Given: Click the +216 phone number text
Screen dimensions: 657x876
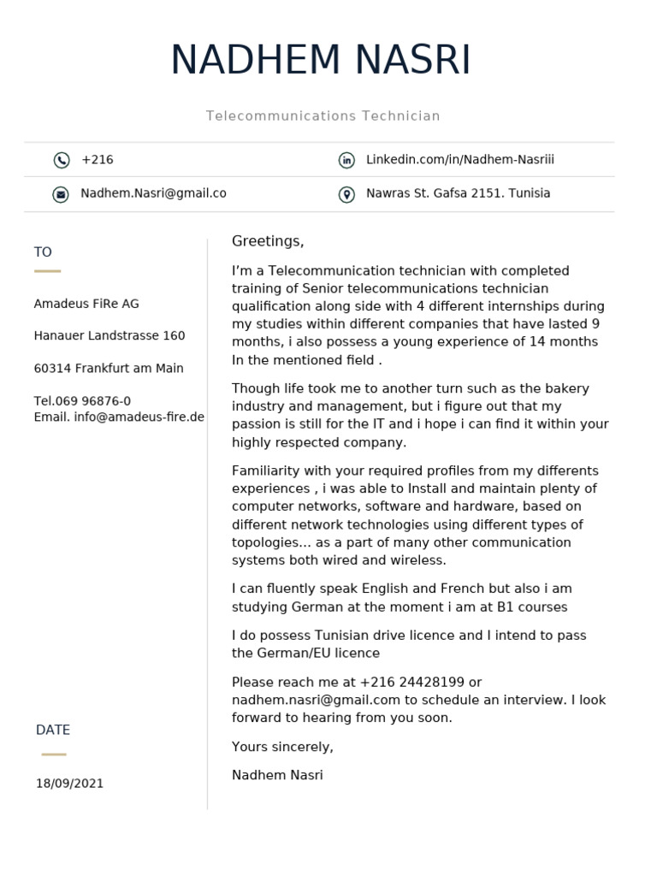Looking at the screenshot, I should [x=98, y=160].
